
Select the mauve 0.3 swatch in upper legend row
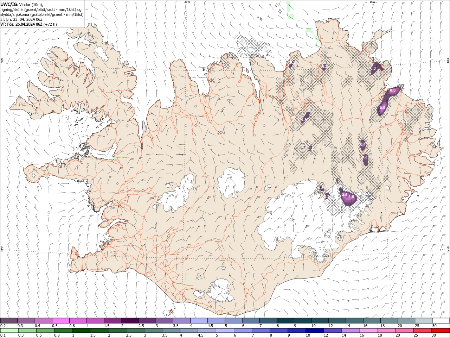(x=26, y=321)
